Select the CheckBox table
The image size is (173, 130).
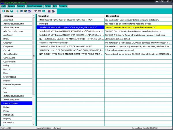click(x=16, y=43)
